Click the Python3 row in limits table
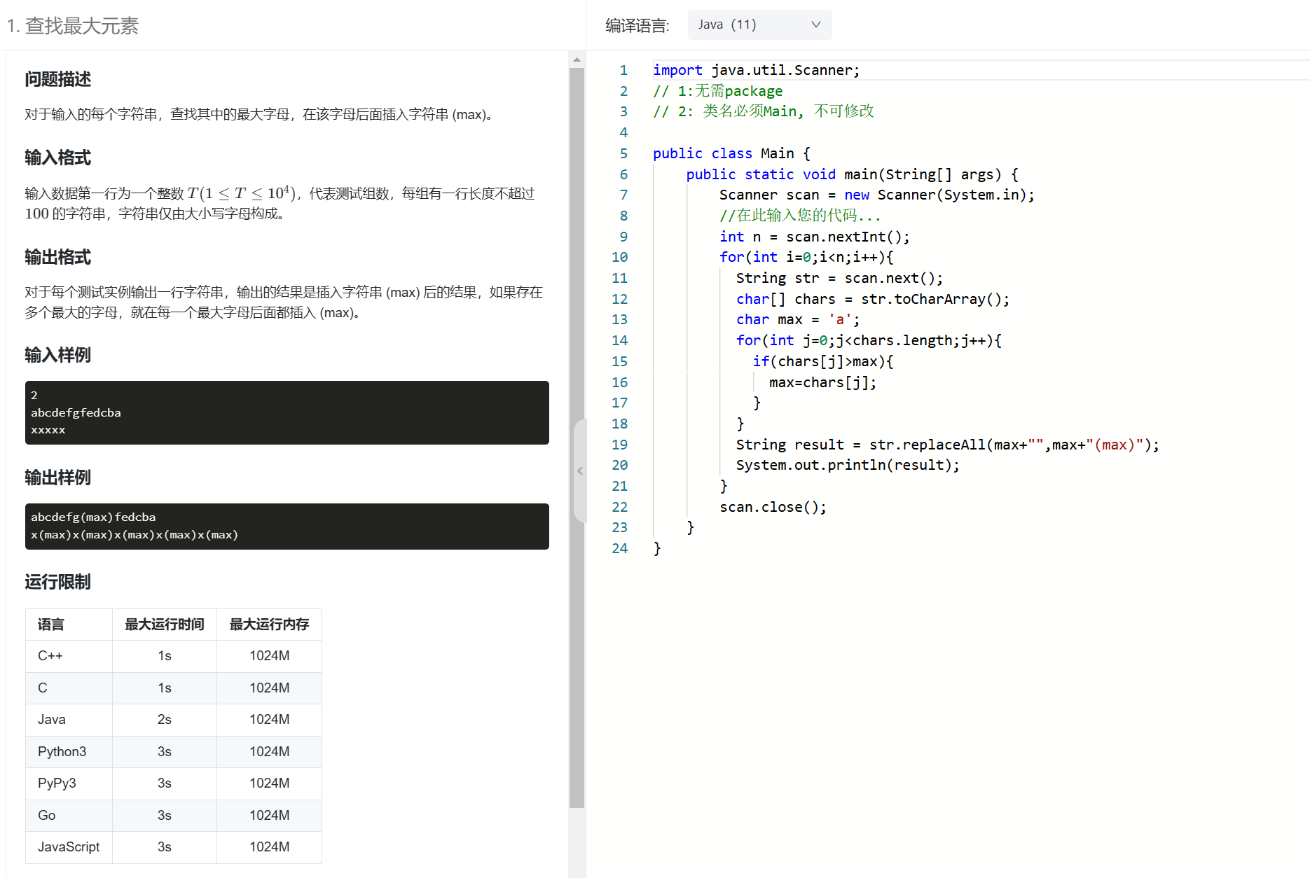The width and height of the screenshot is (1310, 878). 173,751
